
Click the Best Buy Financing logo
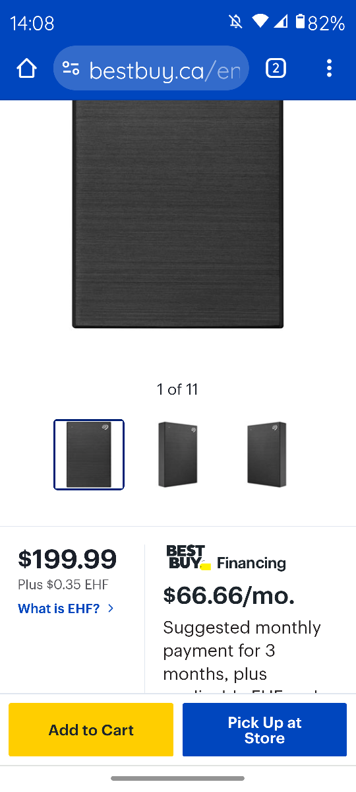pos(189,557)
